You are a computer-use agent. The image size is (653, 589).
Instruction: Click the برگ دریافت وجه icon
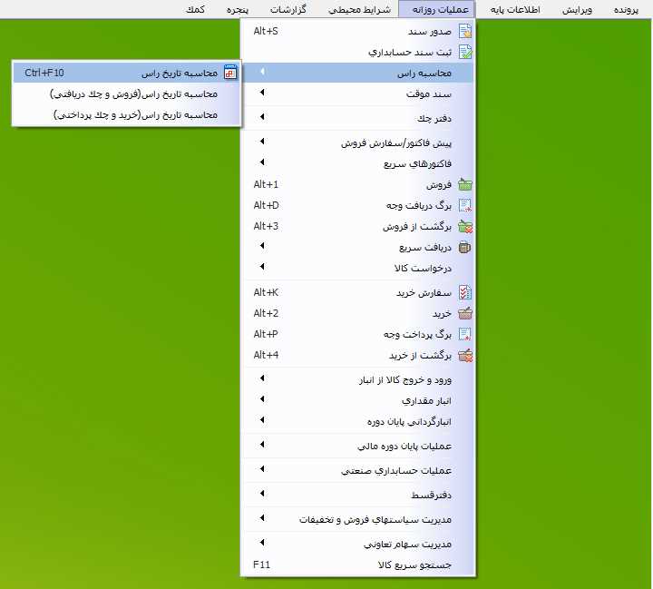tap(465, 205)
